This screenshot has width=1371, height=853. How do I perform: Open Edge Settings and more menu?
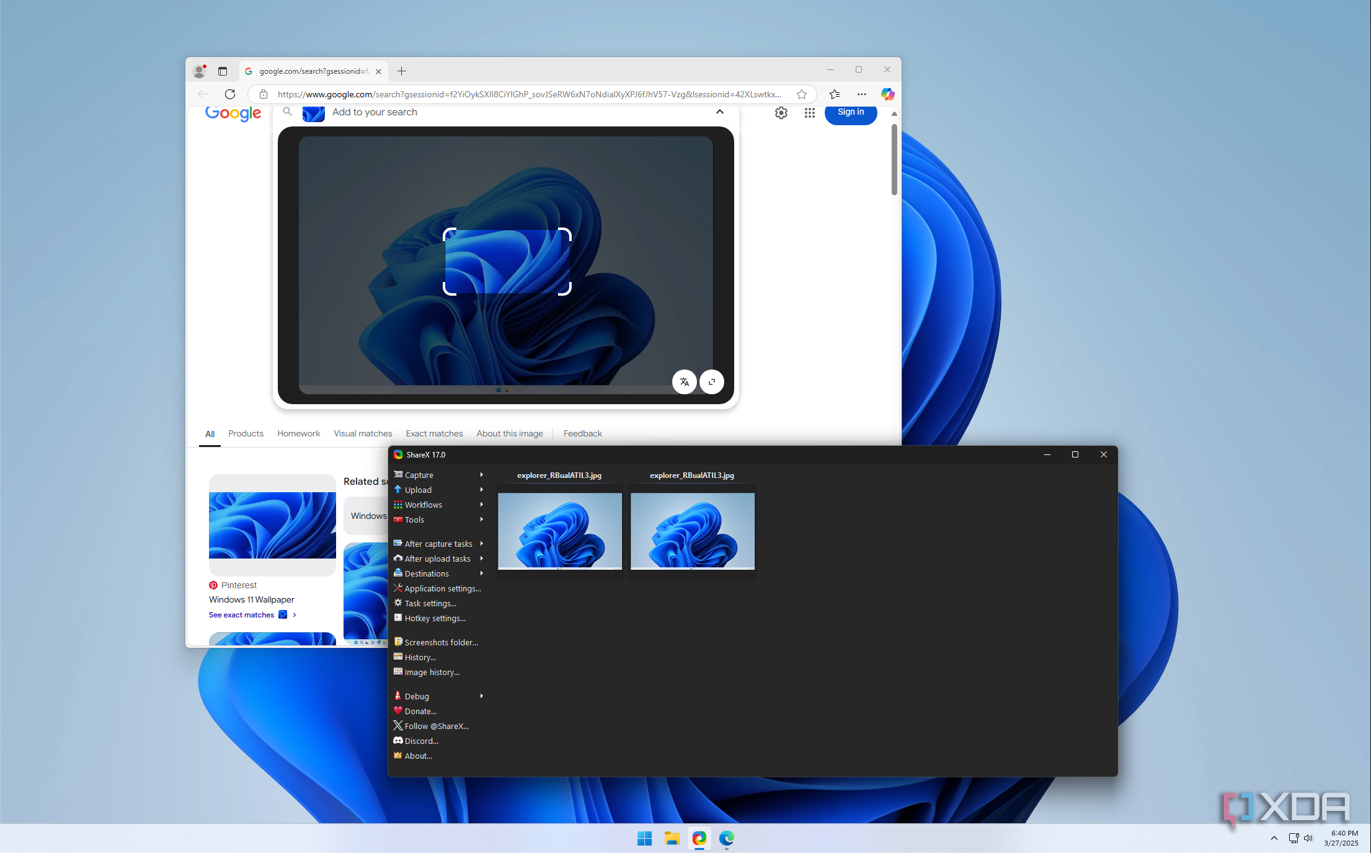coord(862,94)
